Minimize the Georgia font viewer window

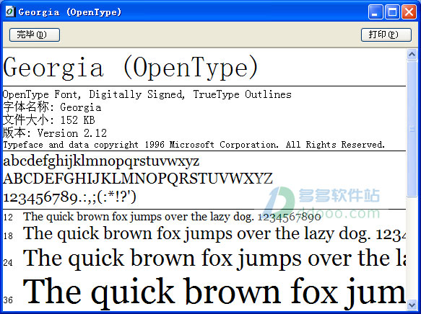[376, 12]
